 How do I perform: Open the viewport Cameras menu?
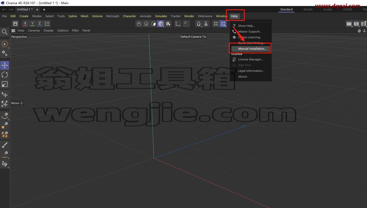(34, 30)
